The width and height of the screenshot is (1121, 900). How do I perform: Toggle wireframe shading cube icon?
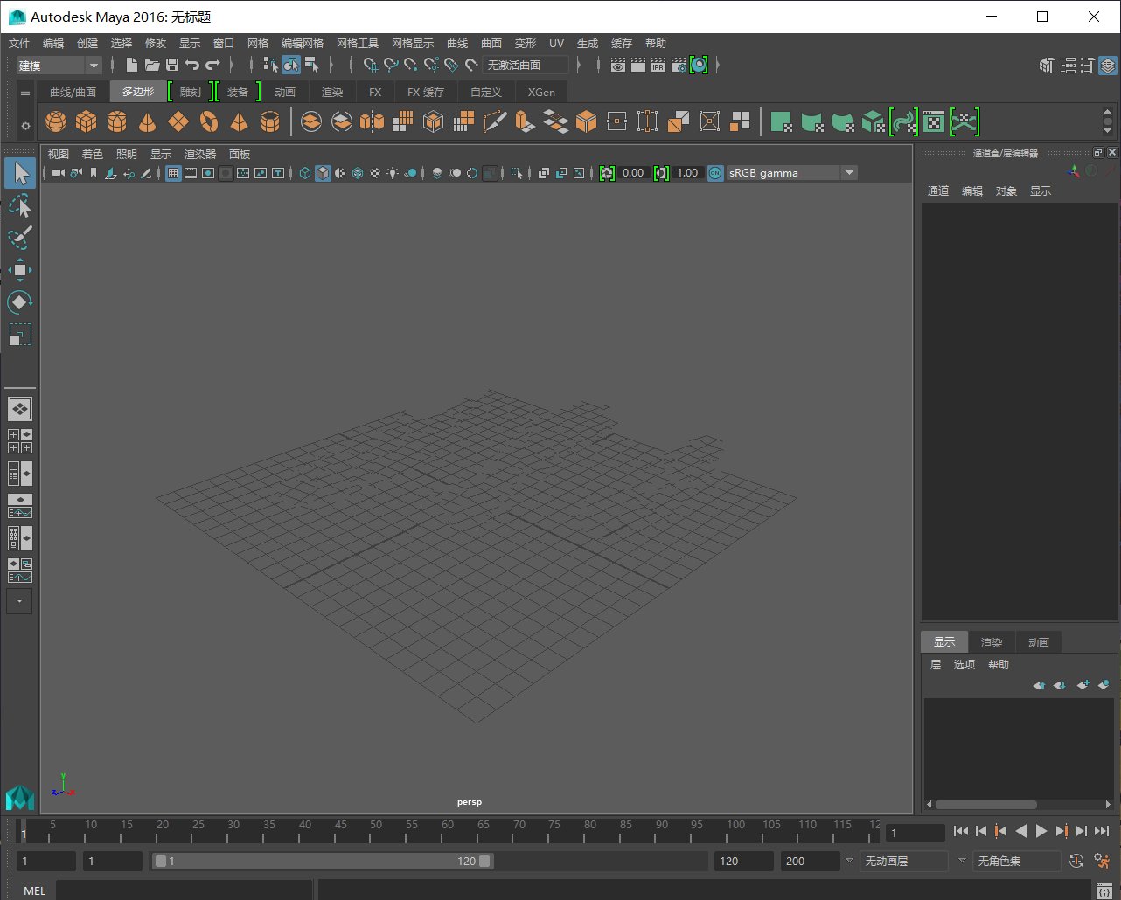coord(305,173)
